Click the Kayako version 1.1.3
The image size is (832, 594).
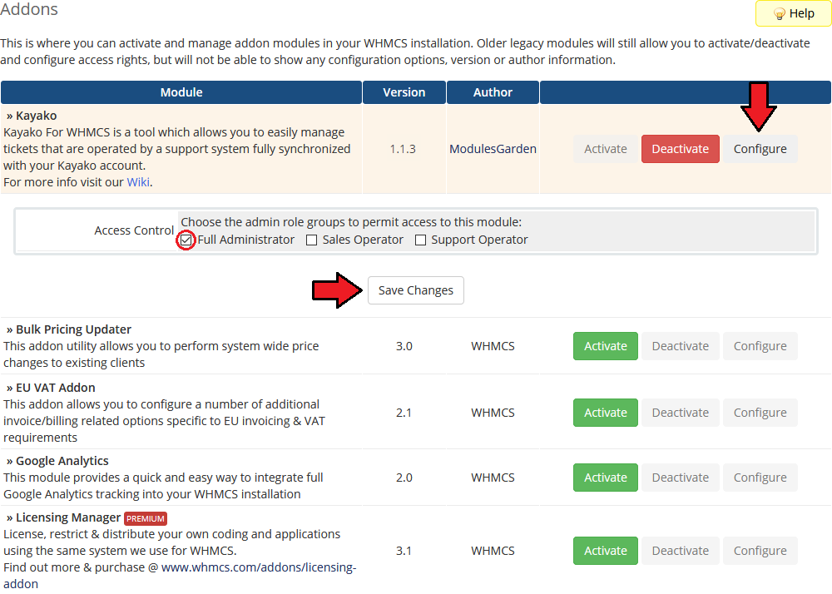tap(403, 149)
